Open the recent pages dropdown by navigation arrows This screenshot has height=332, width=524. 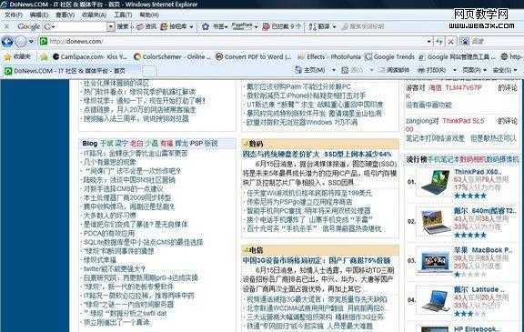(x=31, y=42)
